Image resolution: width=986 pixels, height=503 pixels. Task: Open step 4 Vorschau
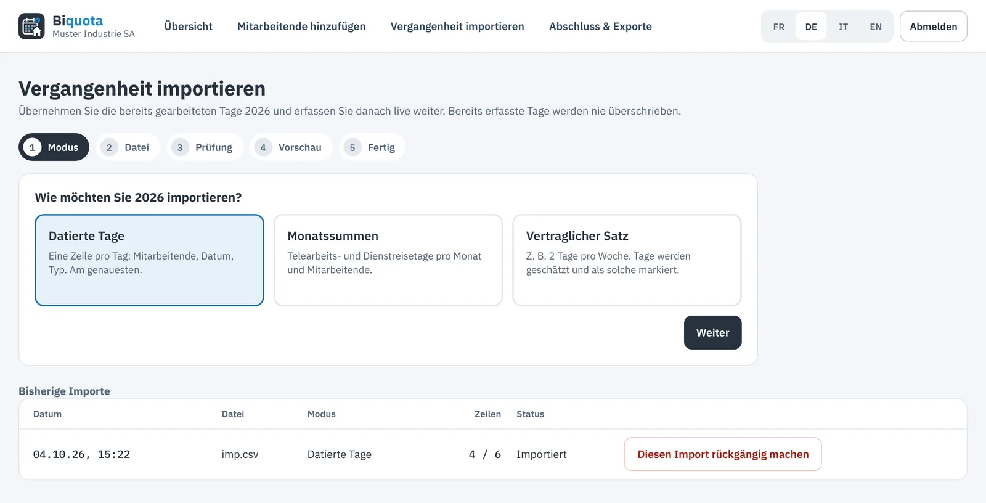pyautogui.click(x=291, y=147)
